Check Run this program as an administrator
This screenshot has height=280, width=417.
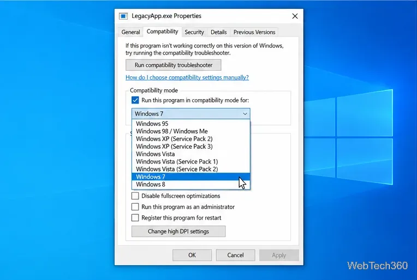pos(135,207)
